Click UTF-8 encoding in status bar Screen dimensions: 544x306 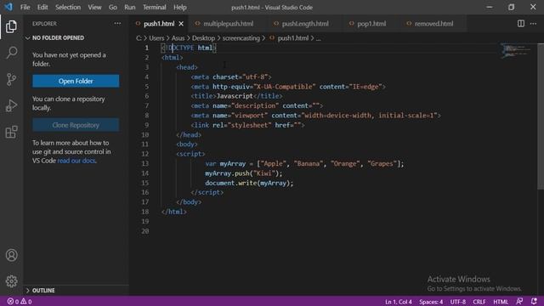(x=458, y=302)
